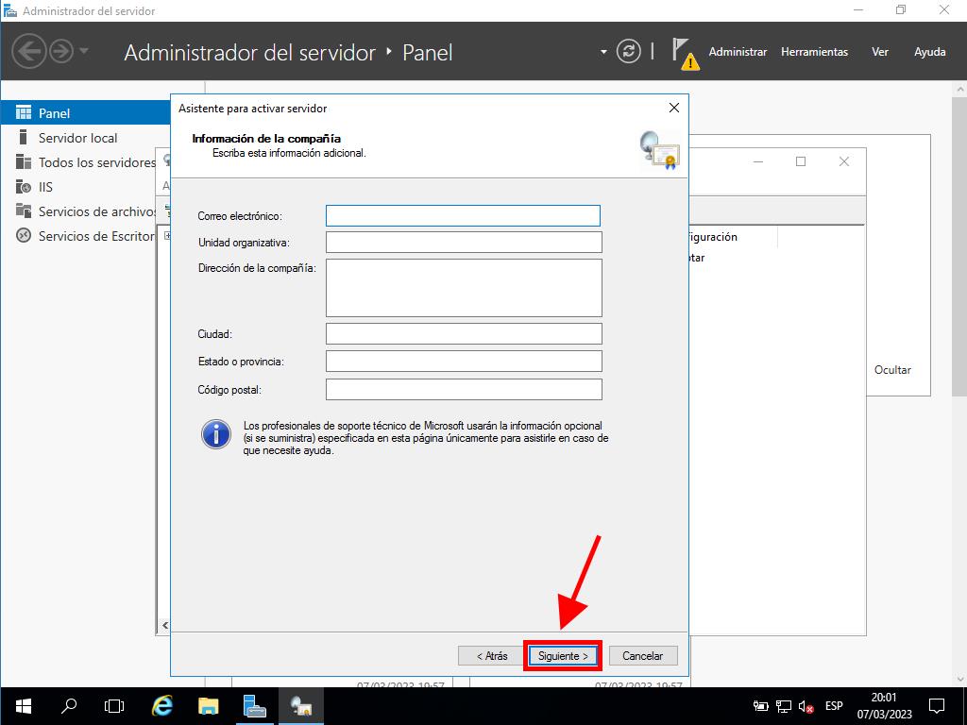Click the refresh icon in header
This screenshot has height=725, width=967.
click(x=628, y=52)
